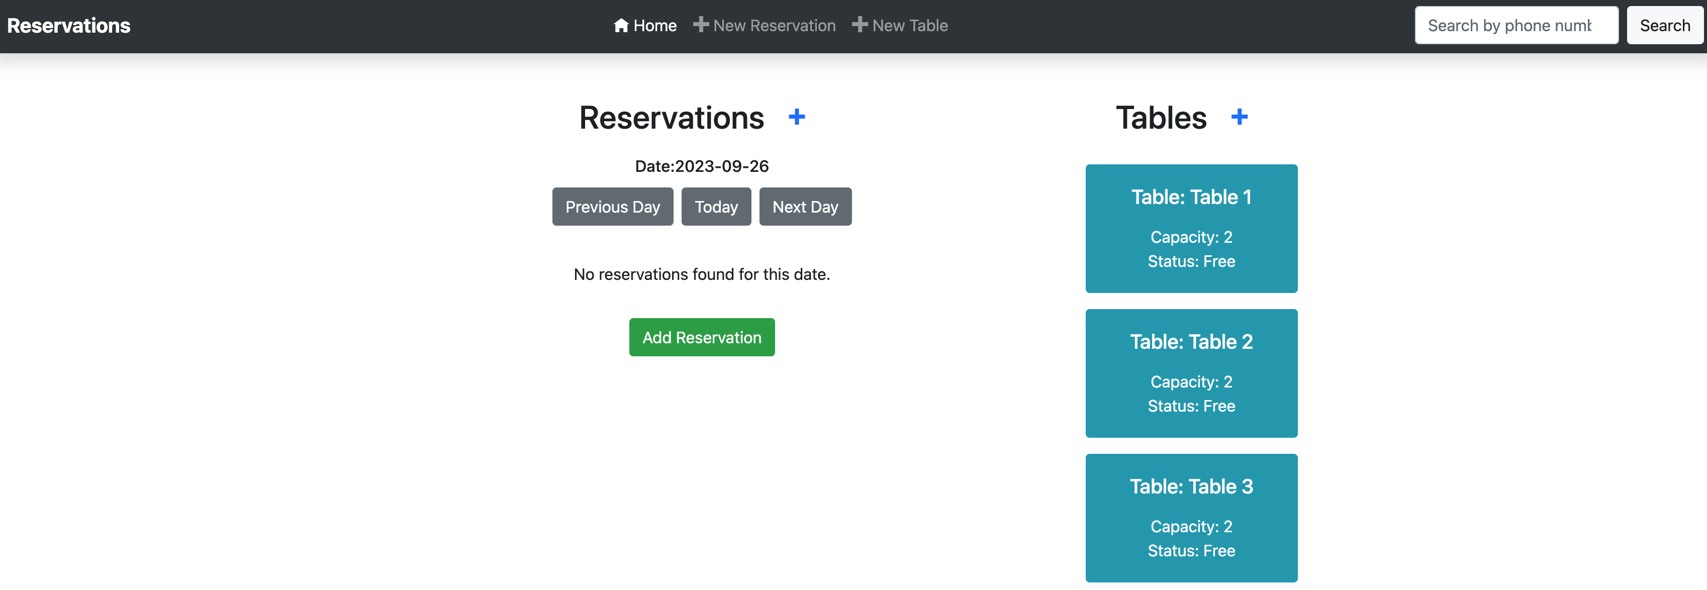
Task: Click the plus icon beside New Reservation
Action: coord(700,25)
